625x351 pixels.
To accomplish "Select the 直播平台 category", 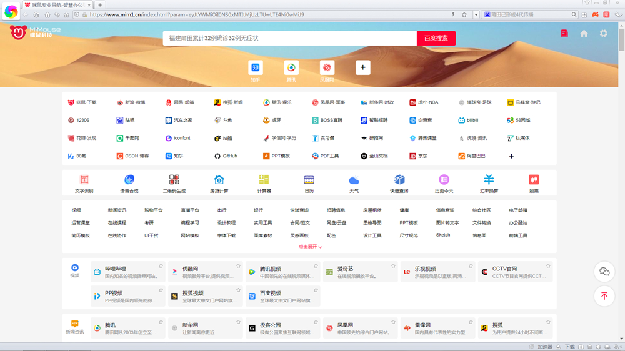I will 190,210.
